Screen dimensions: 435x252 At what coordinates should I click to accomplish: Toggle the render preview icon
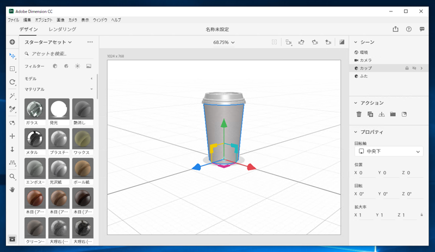[x=342, y=42]
